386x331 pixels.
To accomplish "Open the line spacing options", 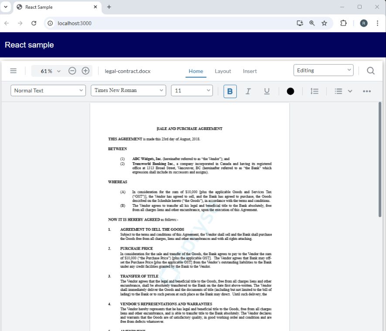I will pyautogui.click(x=314, y=91).
